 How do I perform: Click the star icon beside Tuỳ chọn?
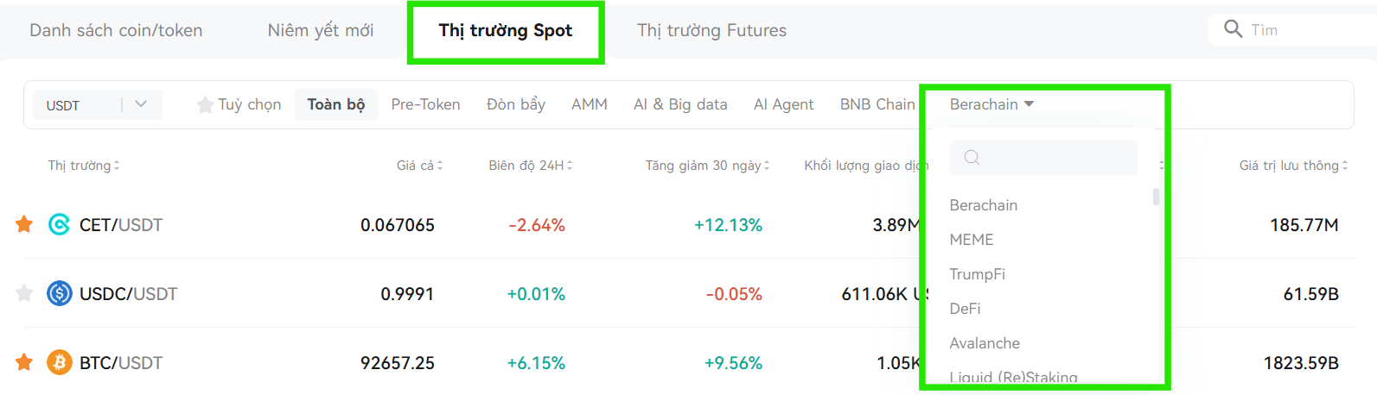coord(205,105)
